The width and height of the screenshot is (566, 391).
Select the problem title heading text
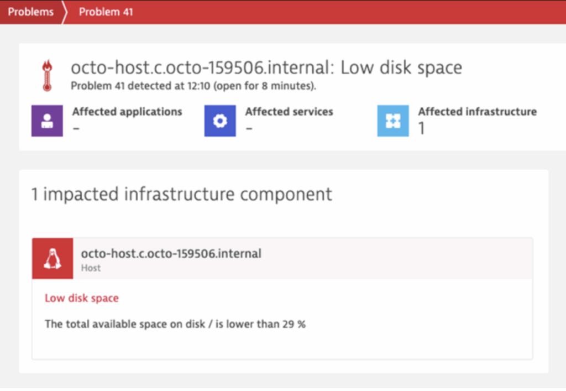click(266, 67)
